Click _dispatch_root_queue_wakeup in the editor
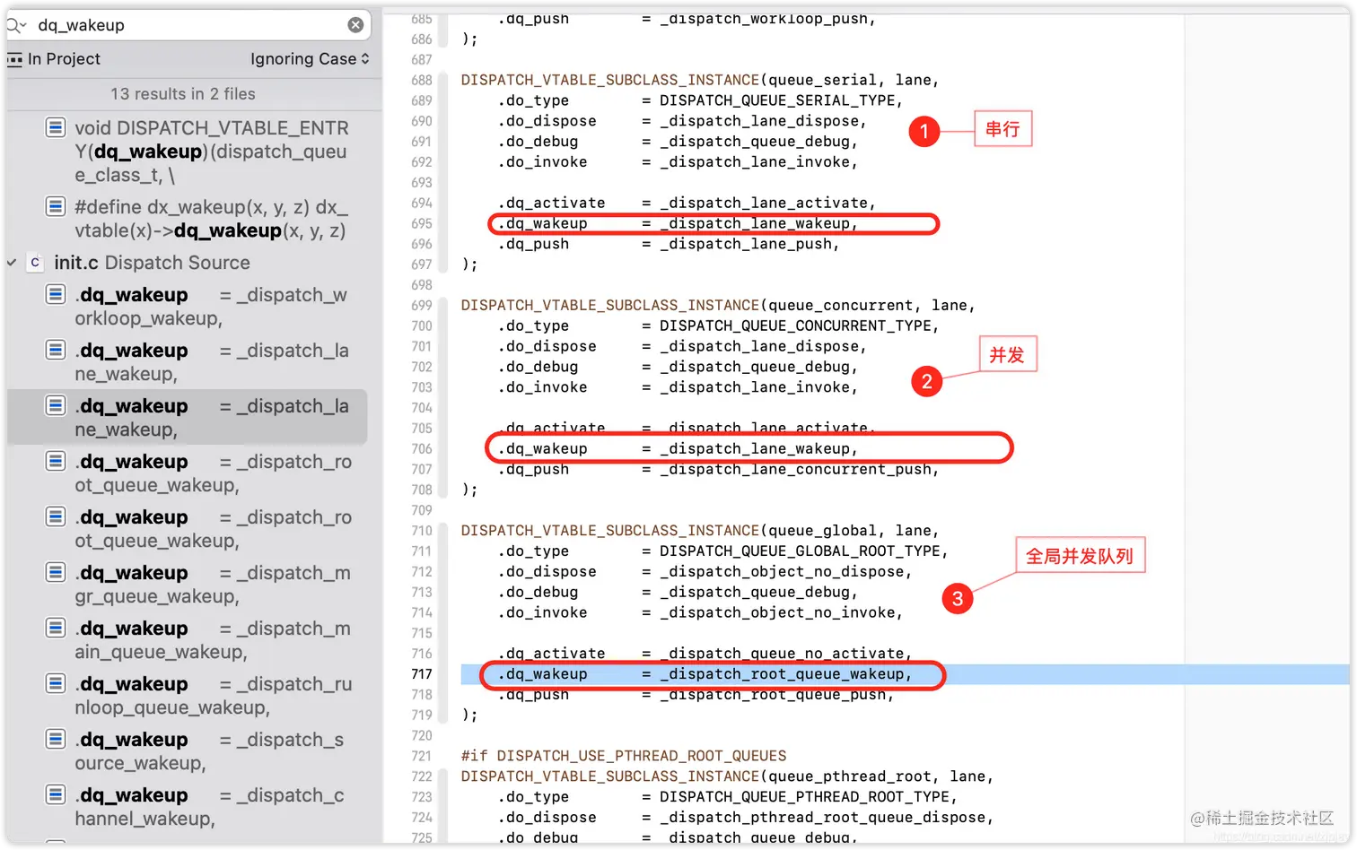1357x850 pixels. pyautogui.click(x=782, y=674)
